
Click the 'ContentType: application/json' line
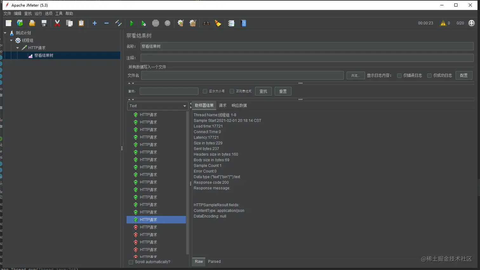219,211
